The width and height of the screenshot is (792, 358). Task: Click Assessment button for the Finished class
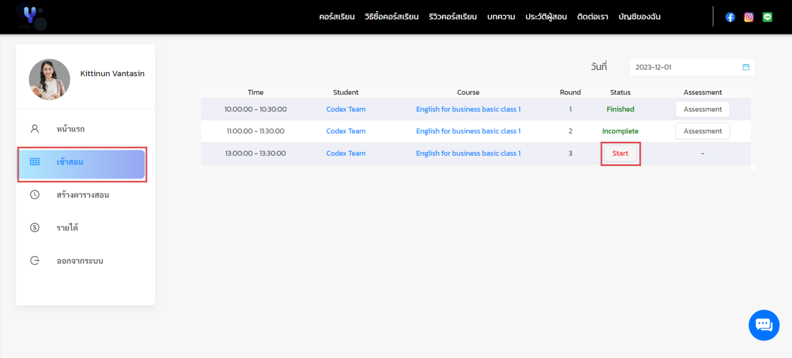coord(702,110)
